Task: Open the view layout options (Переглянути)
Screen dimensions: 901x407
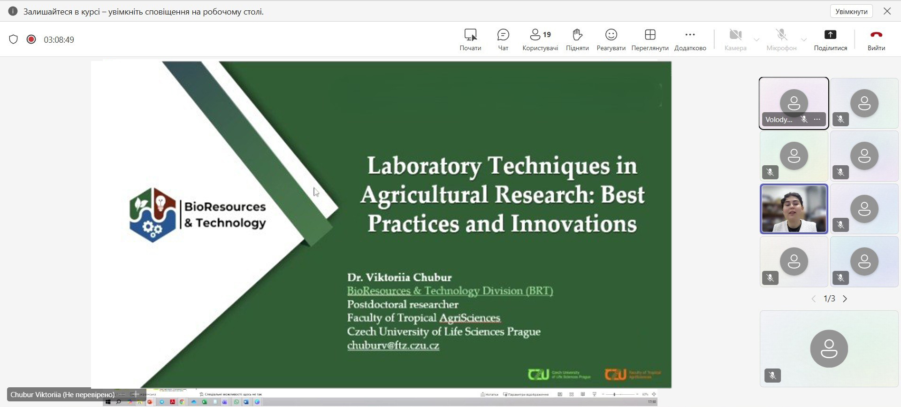Action: [650, 39]
